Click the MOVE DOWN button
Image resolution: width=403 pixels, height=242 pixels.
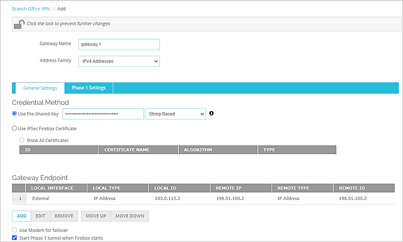(129, 216)
